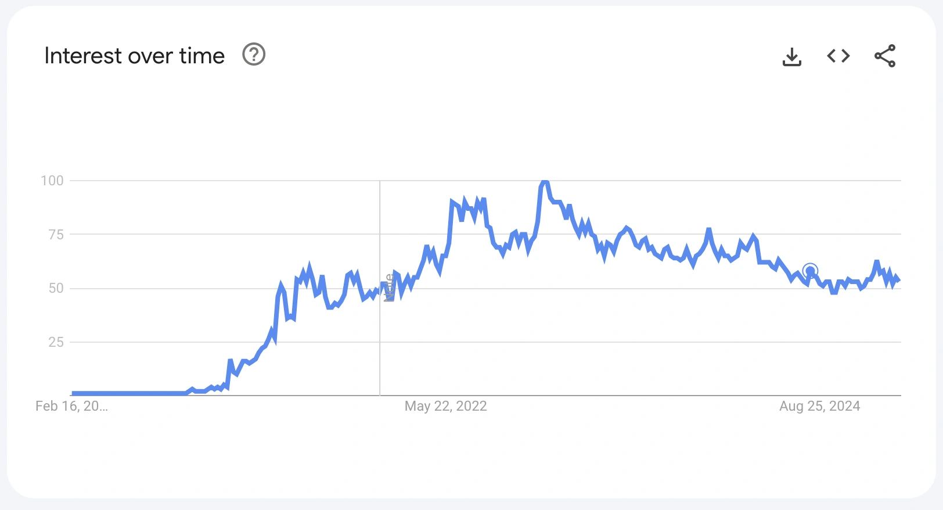Open the help question mark icon

click(x=254, y=55)
